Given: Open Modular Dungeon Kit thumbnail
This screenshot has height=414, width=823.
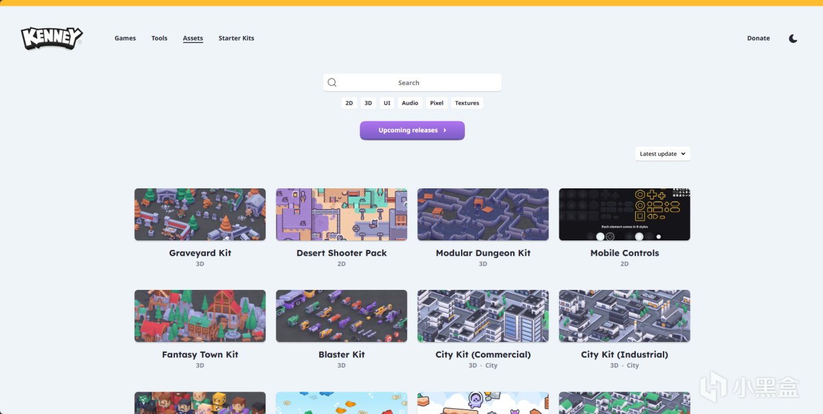Looking at the screenshot, I should click(x=483, y=215).
